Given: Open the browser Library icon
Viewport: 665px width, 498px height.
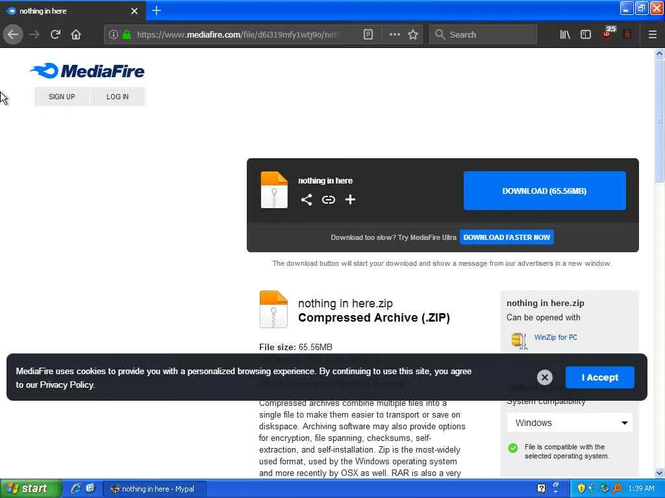Looking at the screenshot, I should (x=565, y=34).
